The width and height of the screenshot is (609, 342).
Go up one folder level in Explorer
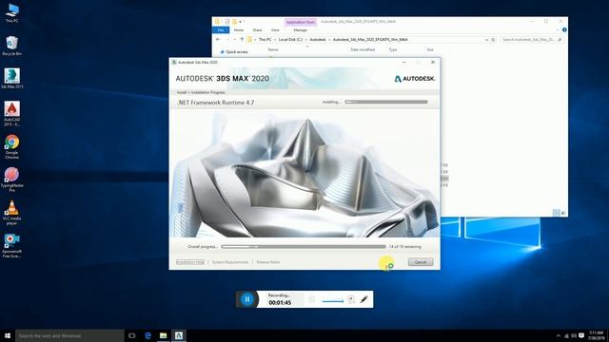coord(242,40)
